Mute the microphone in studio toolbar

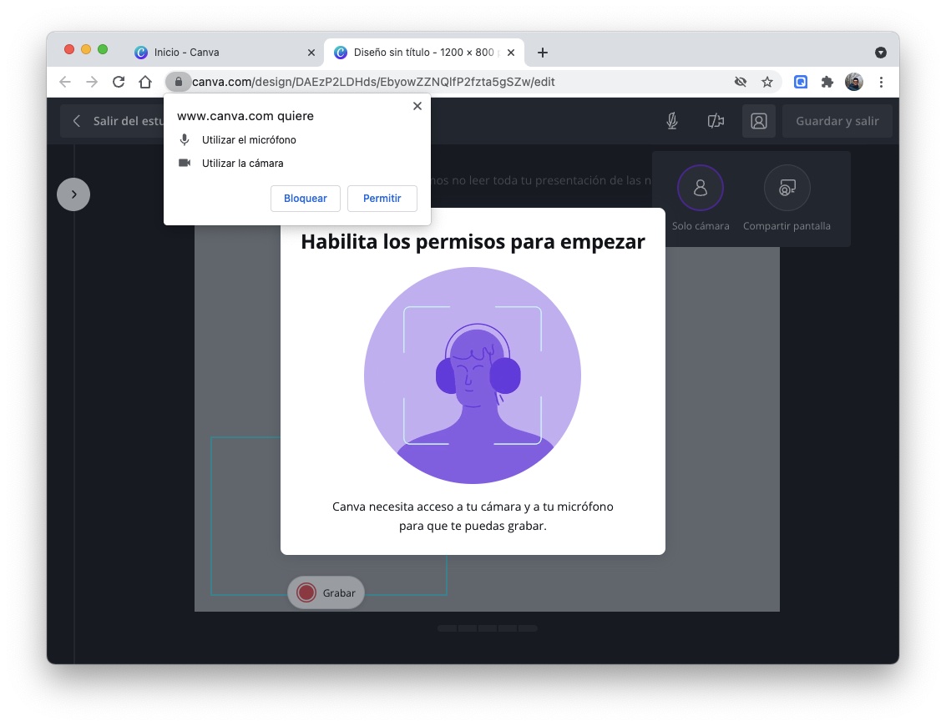671,121
